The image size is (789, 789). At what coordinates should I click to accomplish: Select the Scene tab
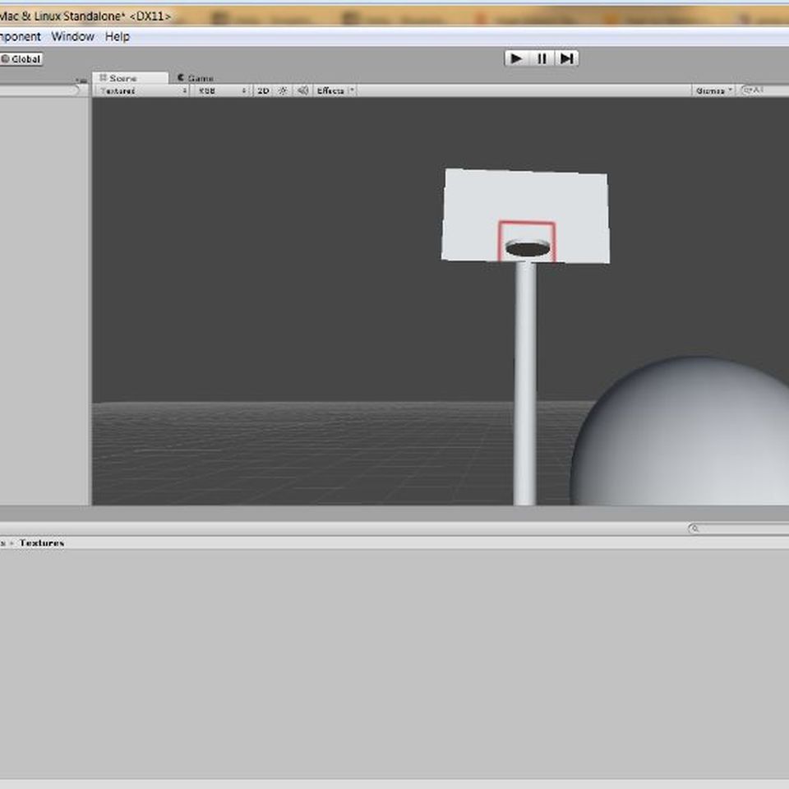[122, 78]
